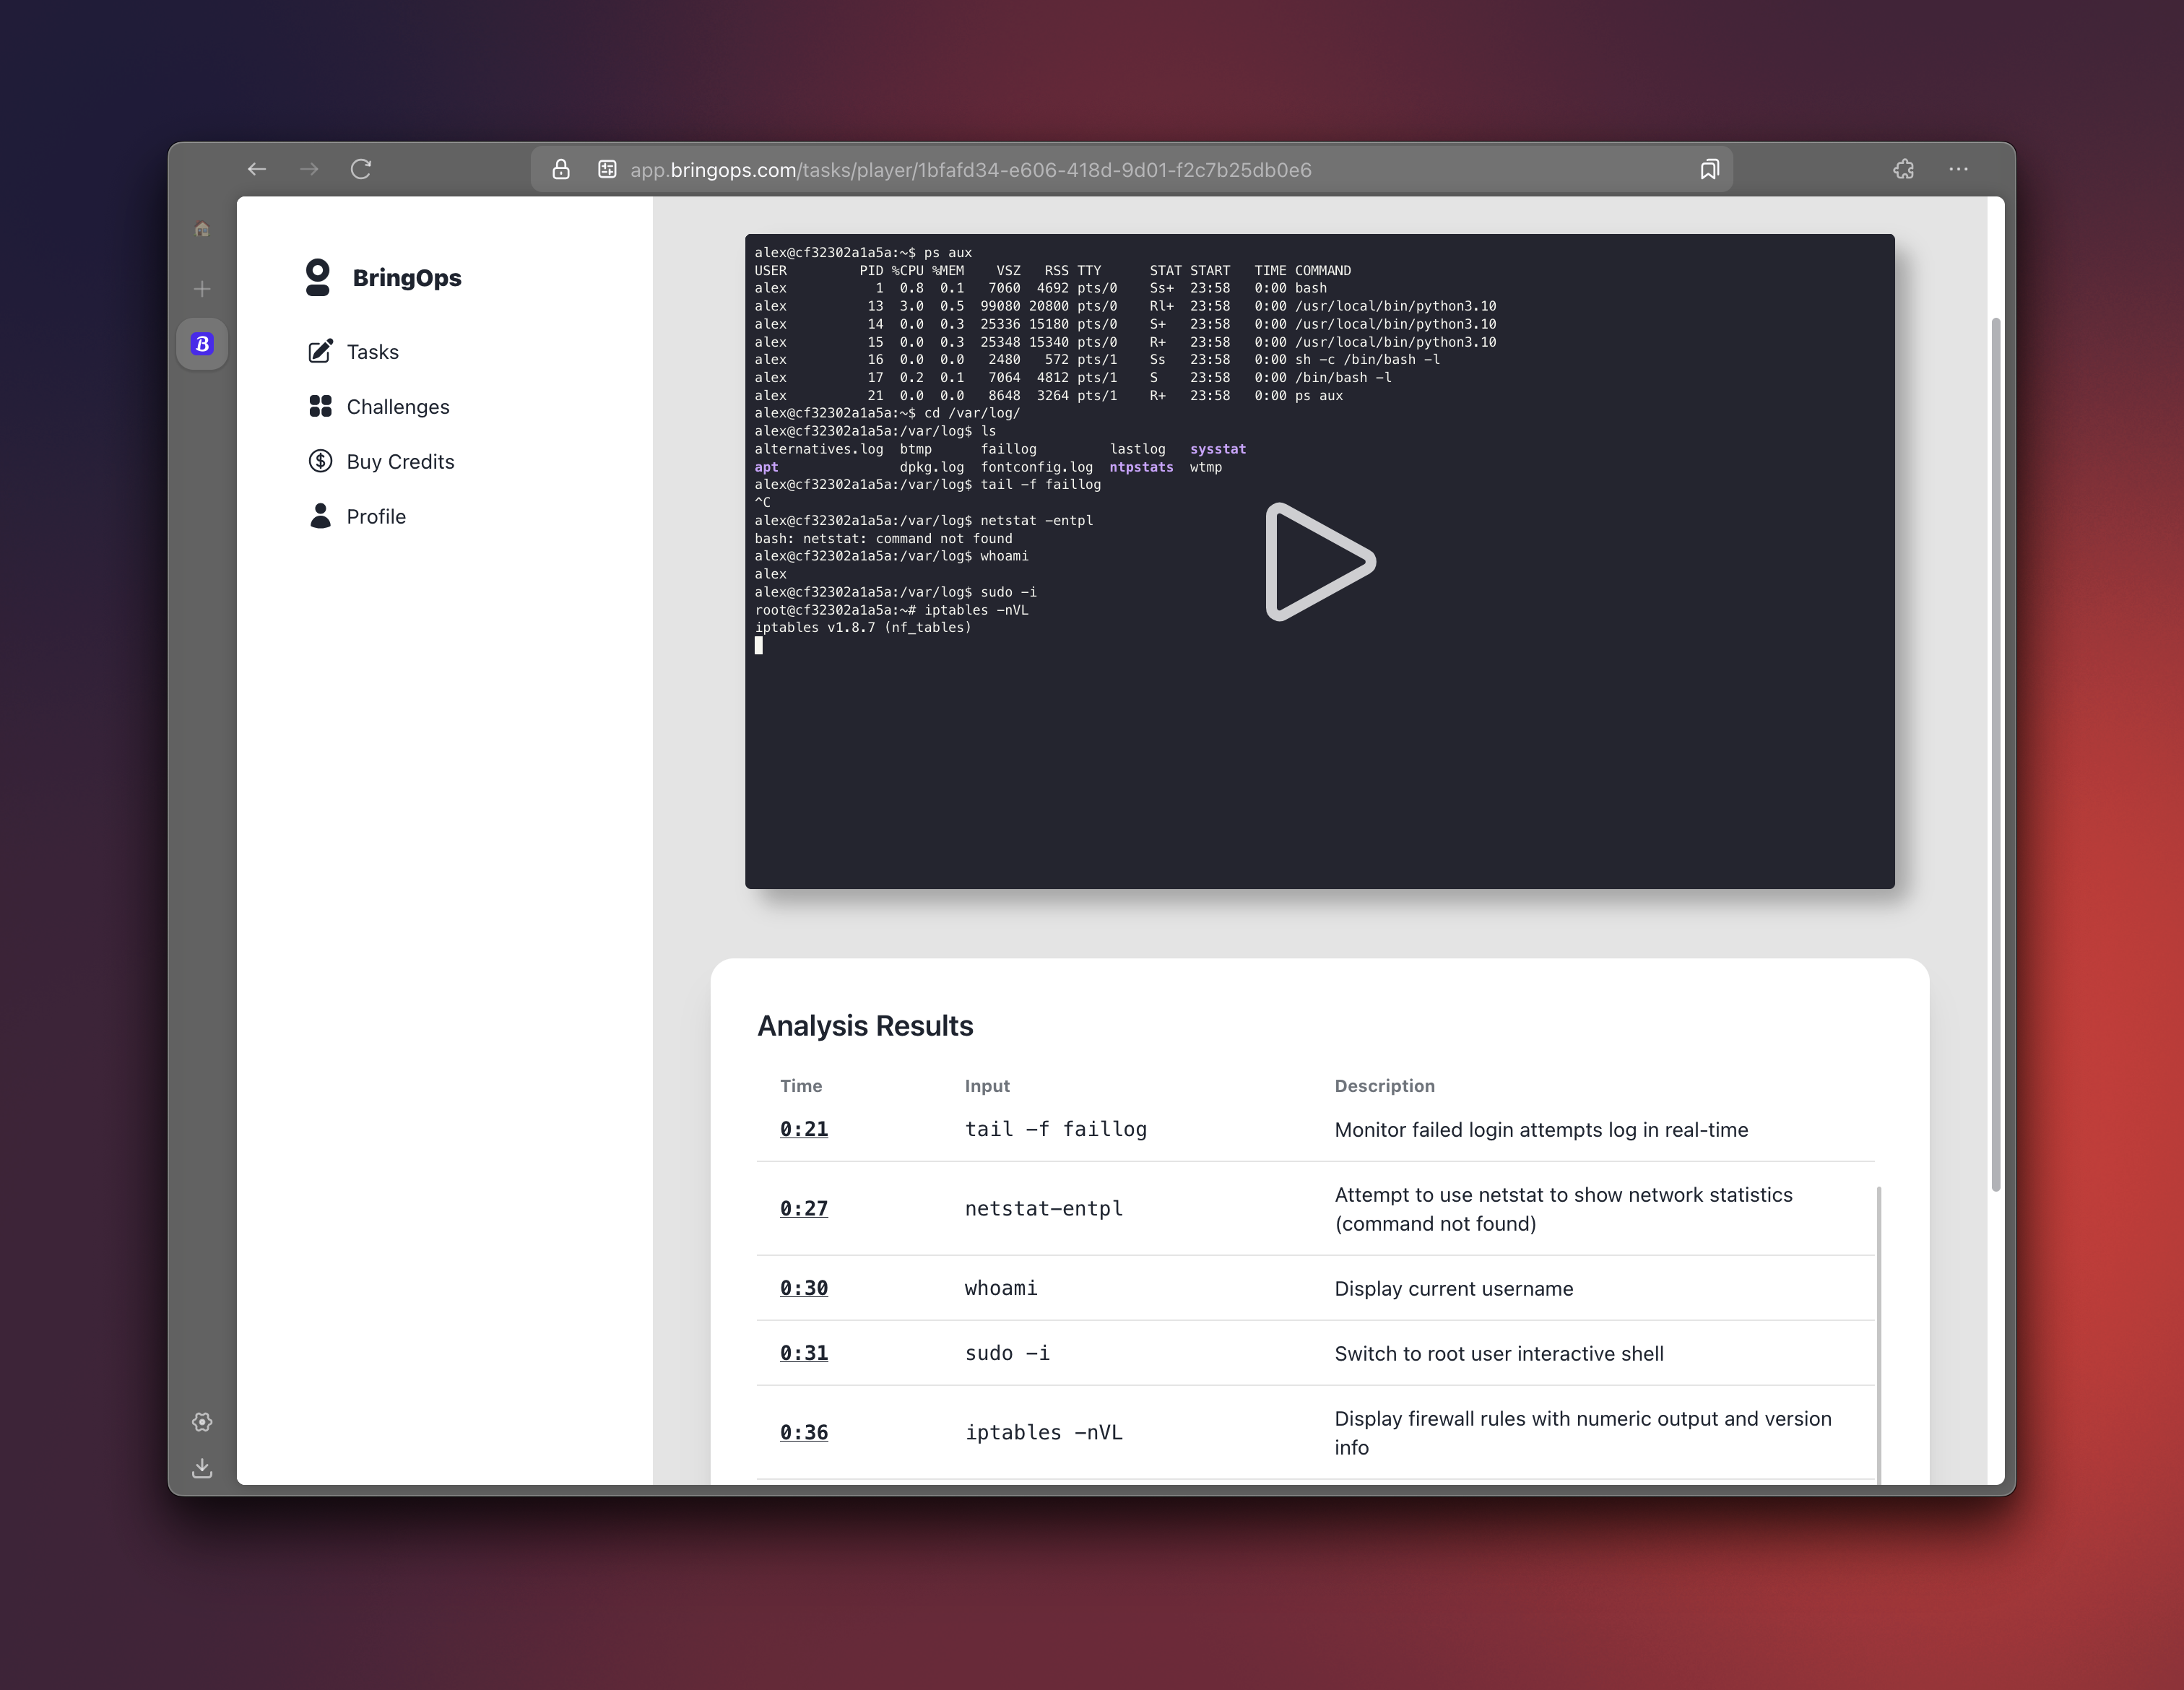Open the browser extensions puzzle icon
Viewport: 2184px width, 1690px height.
pos(1904,170)
